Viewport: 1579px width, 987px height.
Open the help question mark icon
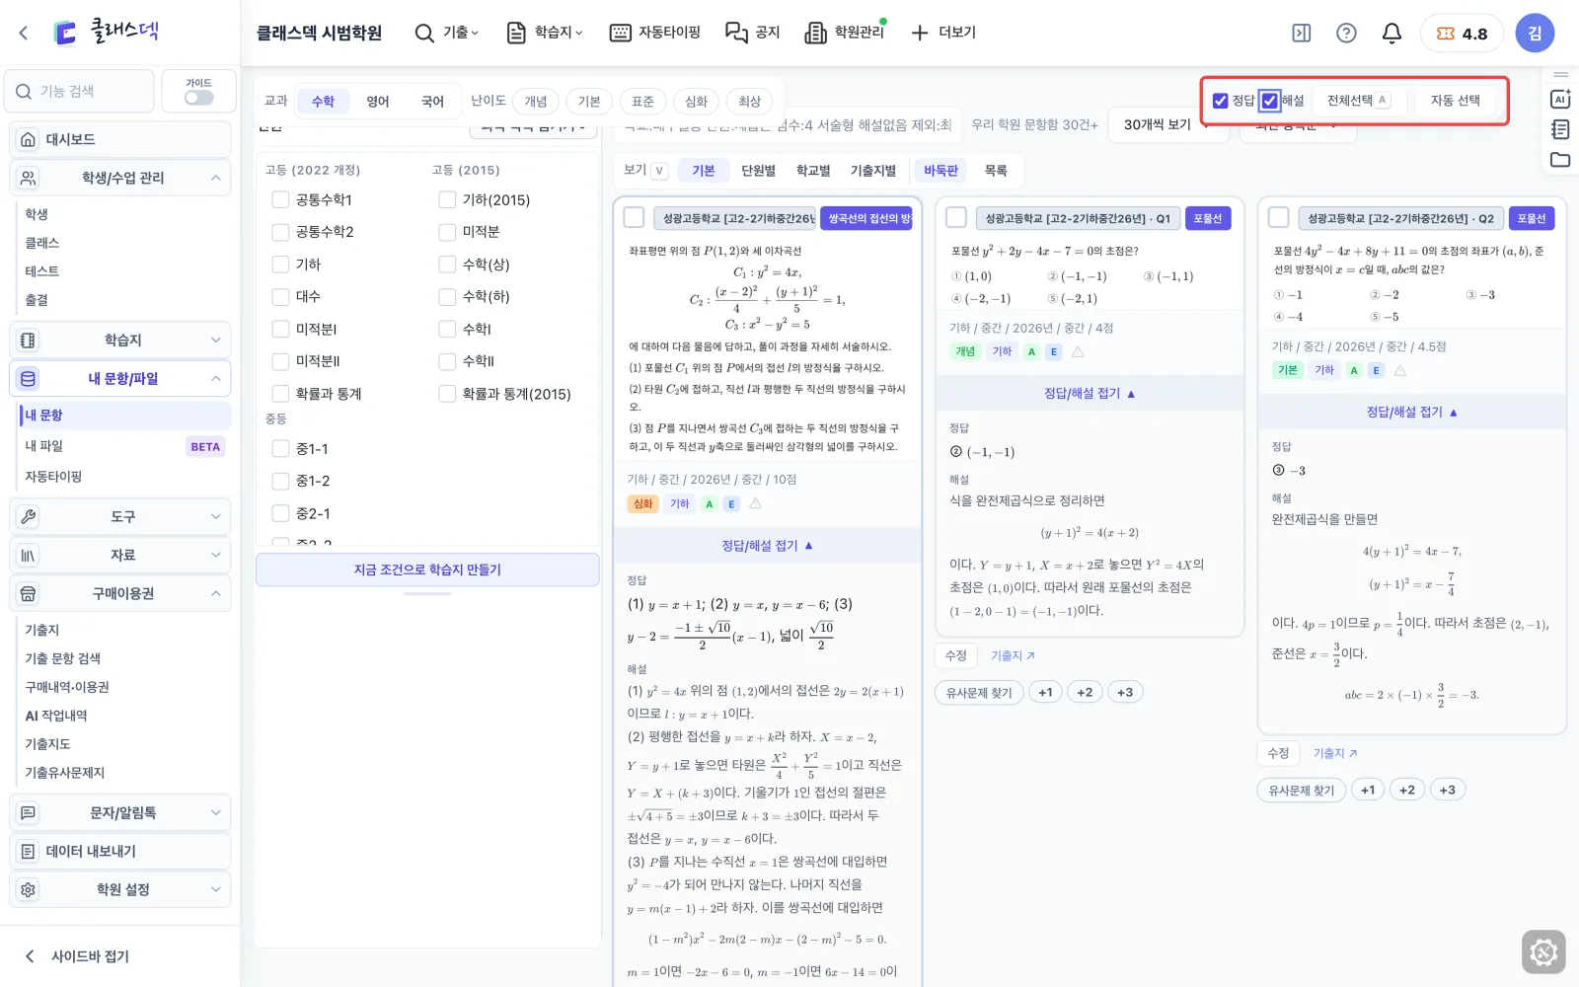[1346, 33]
